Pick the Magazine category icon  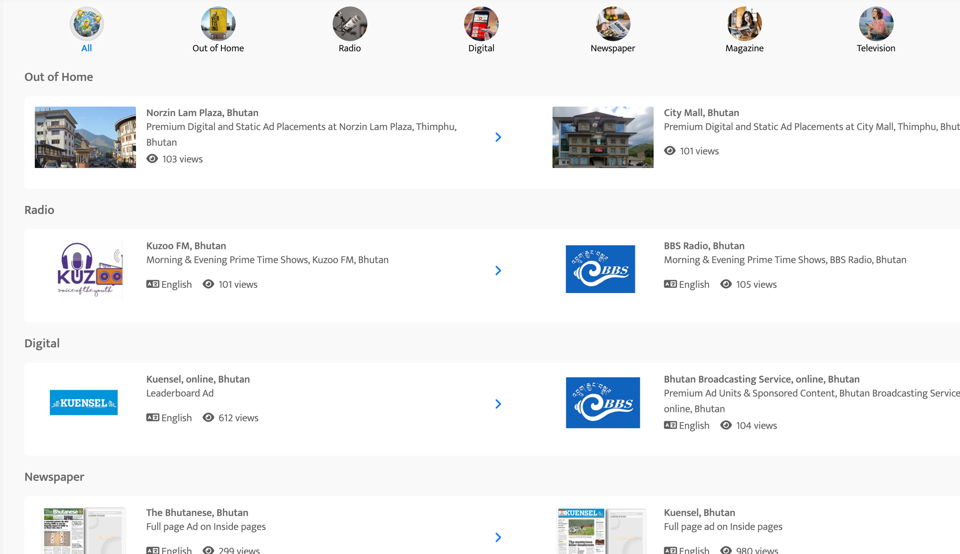744,24
